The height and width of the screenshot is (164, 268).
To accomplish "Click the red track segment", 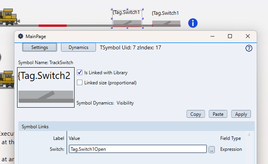I will [52, 26].
